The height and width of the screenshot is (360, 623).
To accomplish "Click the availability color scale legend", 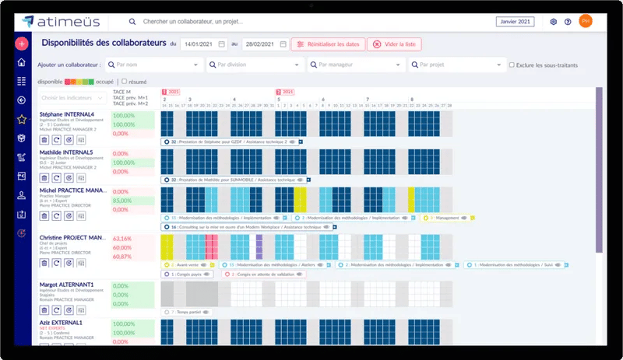I will (x=80, y=81).
